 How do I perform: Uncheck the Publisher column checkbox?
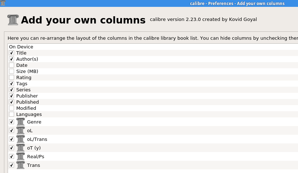[x=12, y=96]
